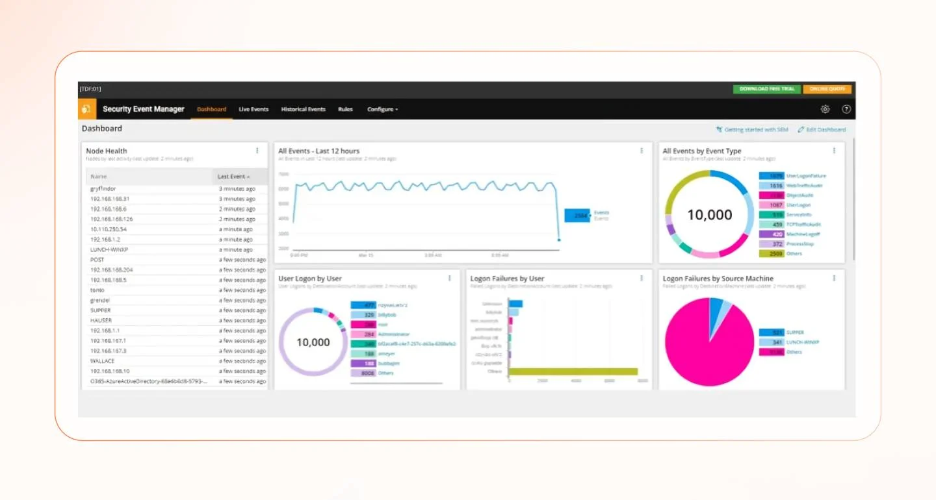Click the ONLINE QUOTE button
This screenshot has width=936, height=500.
pyautogui.click(x=827, y=88)
